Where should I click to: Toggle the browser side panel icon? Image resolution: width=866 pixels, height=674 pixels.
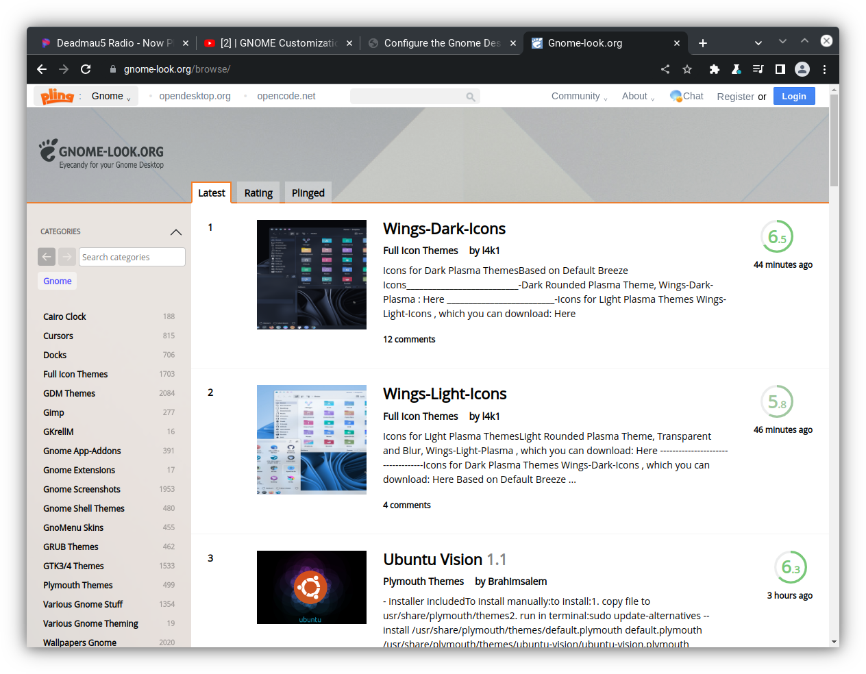pos(780,69)
